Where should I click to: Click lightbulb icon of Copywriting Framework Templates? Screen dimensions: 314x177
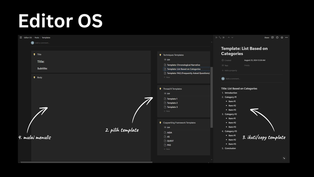(160, 123)
